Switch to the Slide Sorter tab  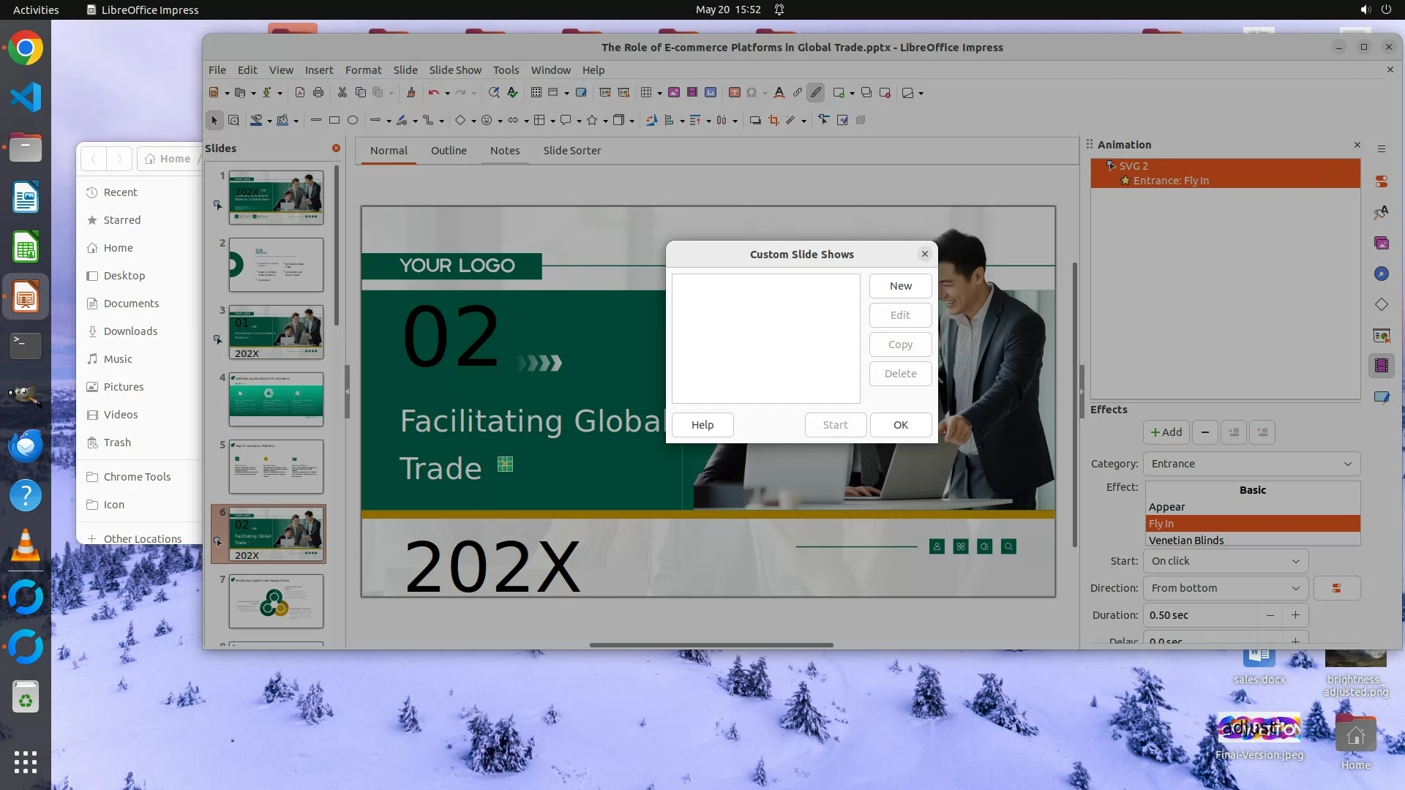tap(572, 151)
